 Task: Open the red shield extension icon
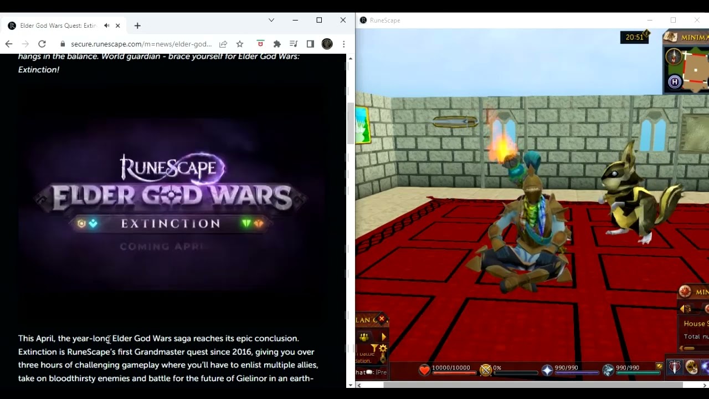click(x=260, y=44)
